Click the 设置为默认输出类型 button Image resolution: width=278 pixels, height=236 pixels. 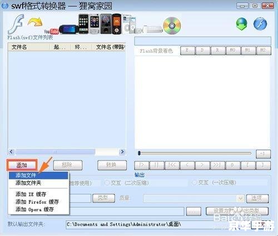[x=237, y=211]
